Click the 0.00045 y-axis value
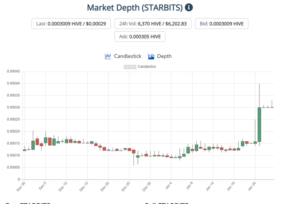Screen dimensions: 290x204 (x=13, y=71)
